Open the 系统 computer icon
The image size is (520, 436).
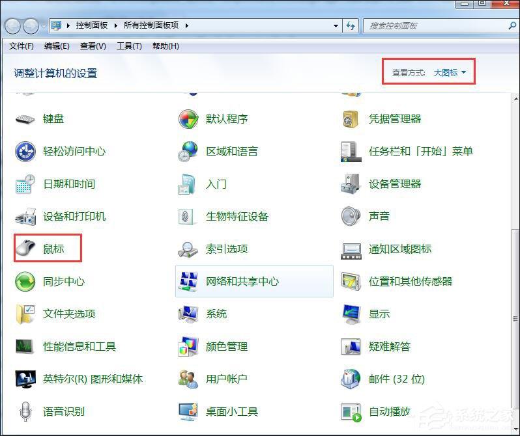(x=188, y=314)
